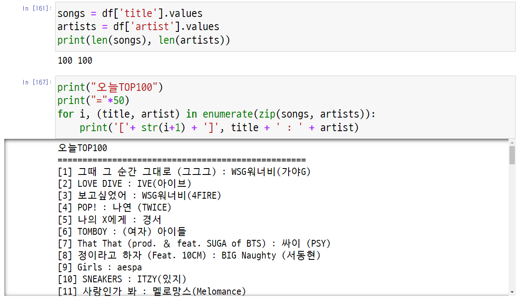Click output row [9] Girls : aespa
The height and width of the screenshot is (301, 520).
(x=100, y=267)
